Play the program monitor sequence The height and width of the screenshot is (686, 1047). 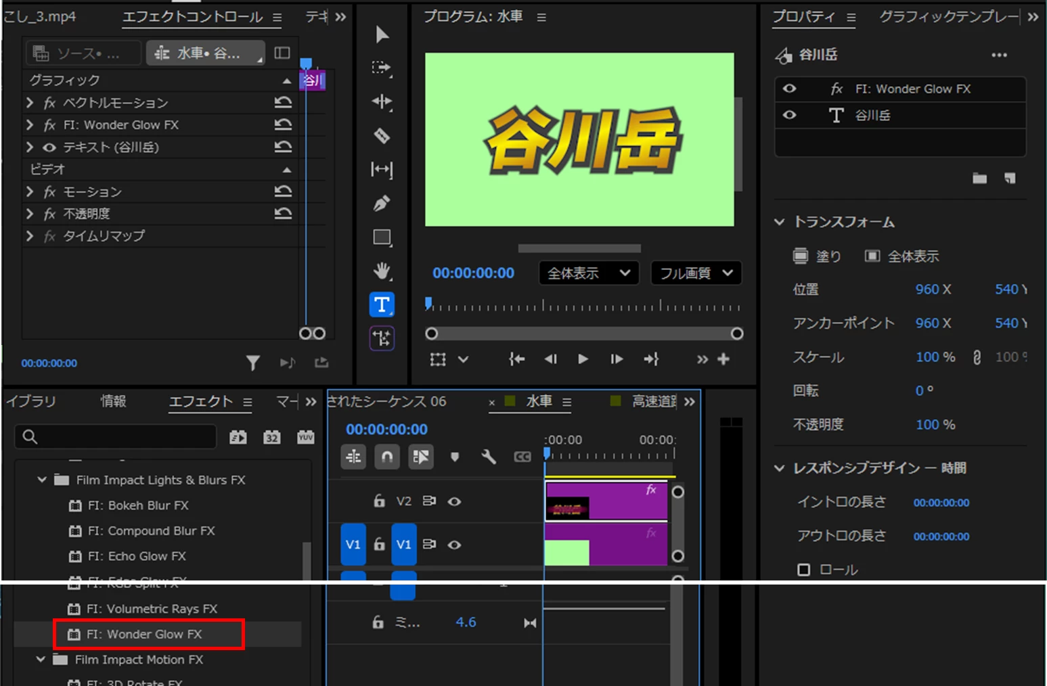click(x=583, y=359)
